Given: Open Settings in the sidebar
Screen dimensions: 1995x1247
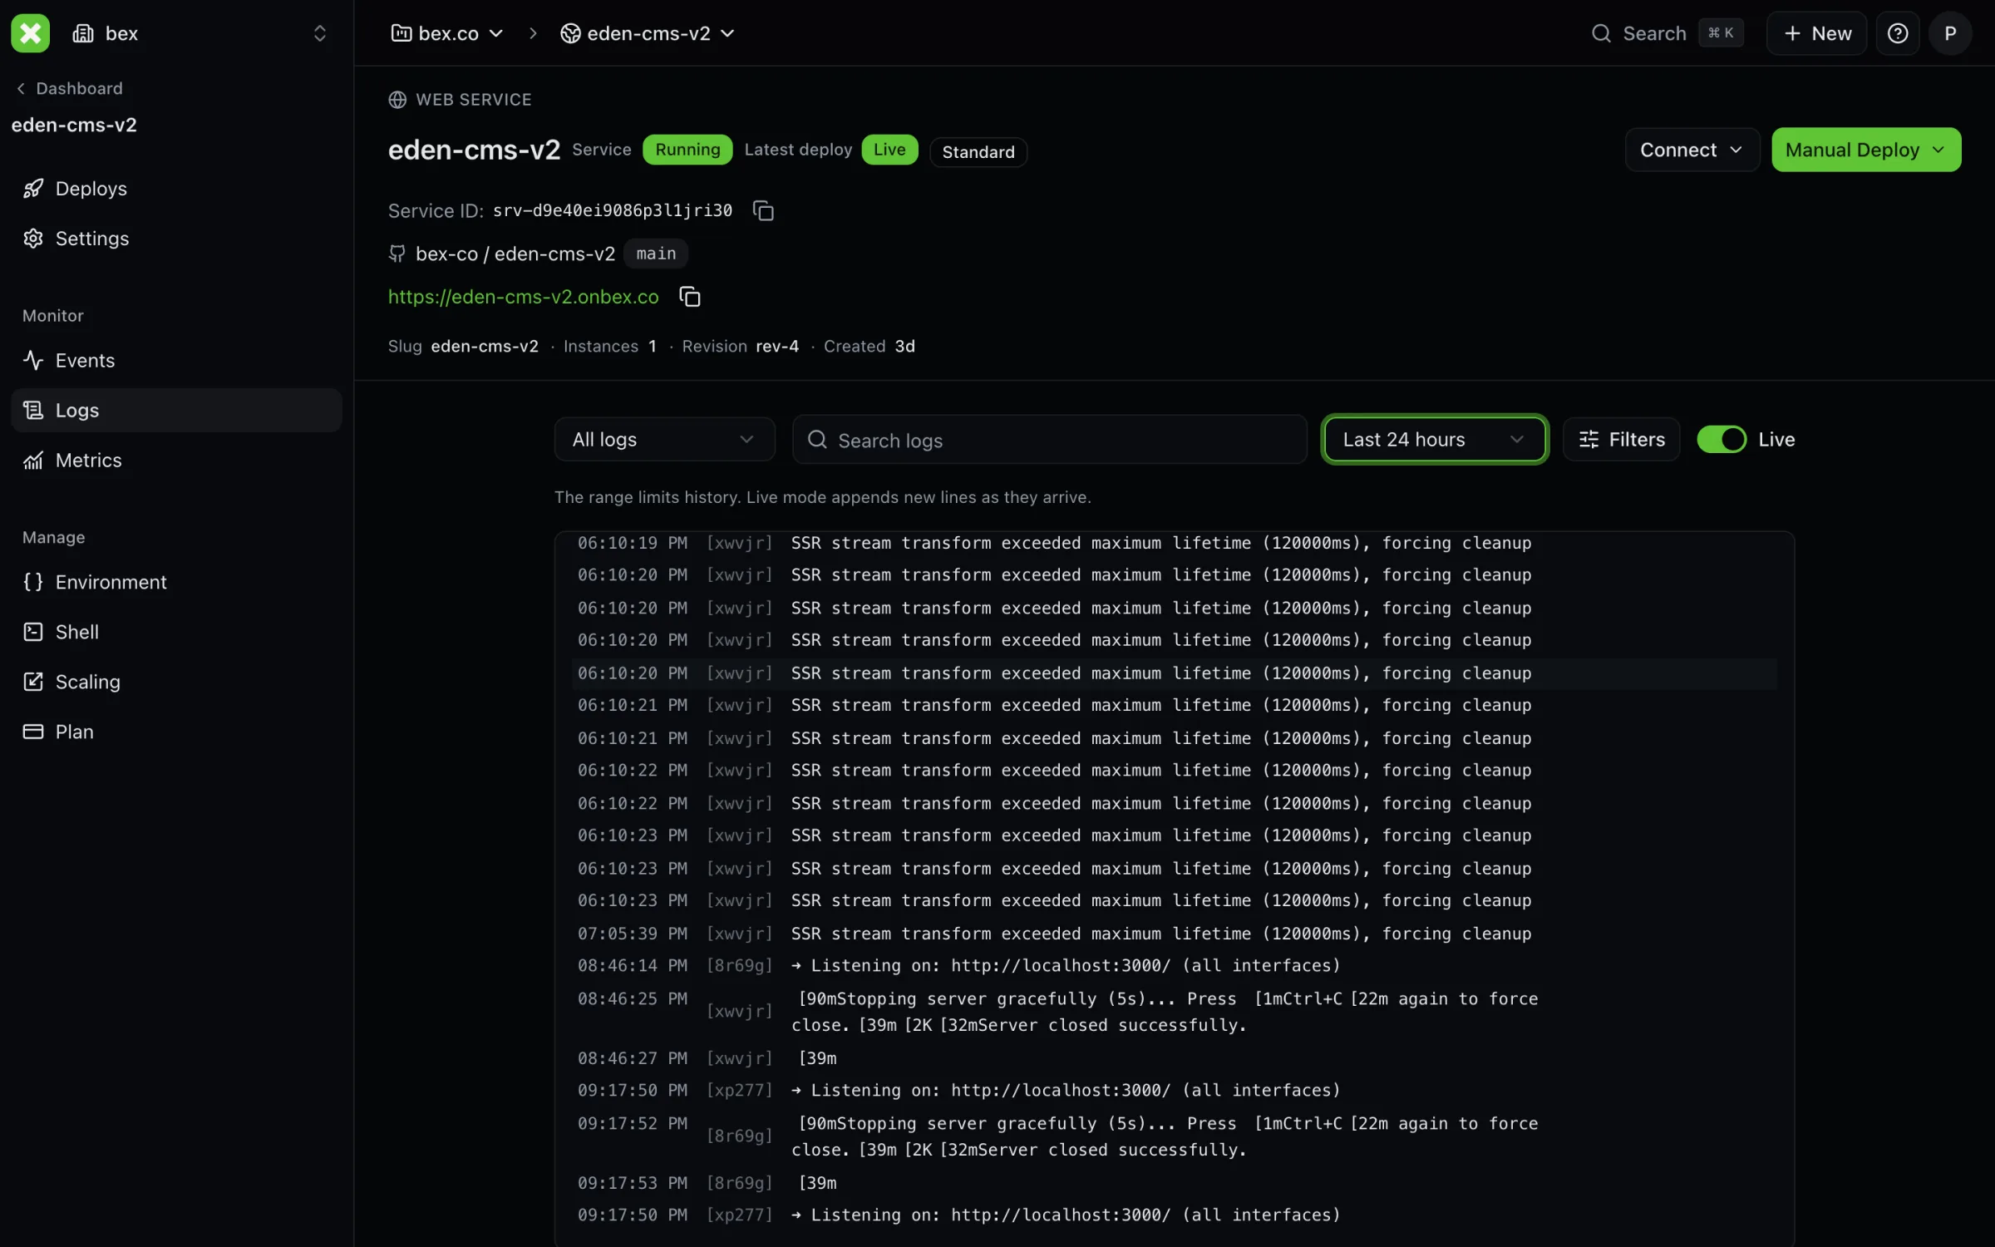Looking at the screenshot, I should tap(176, 239).
